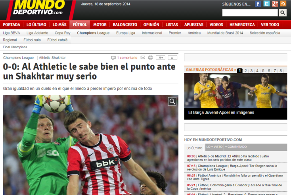
Task: Open the LO MÁS menu section
Action: click(x=59, y=25)
